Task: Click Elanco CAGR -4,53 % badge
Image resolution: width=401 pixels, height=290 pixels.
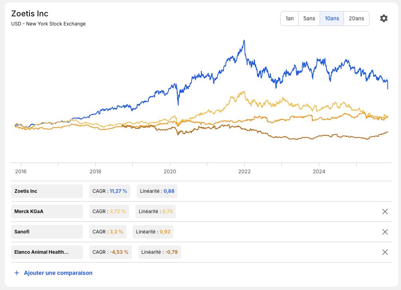Action: point(110,252)
